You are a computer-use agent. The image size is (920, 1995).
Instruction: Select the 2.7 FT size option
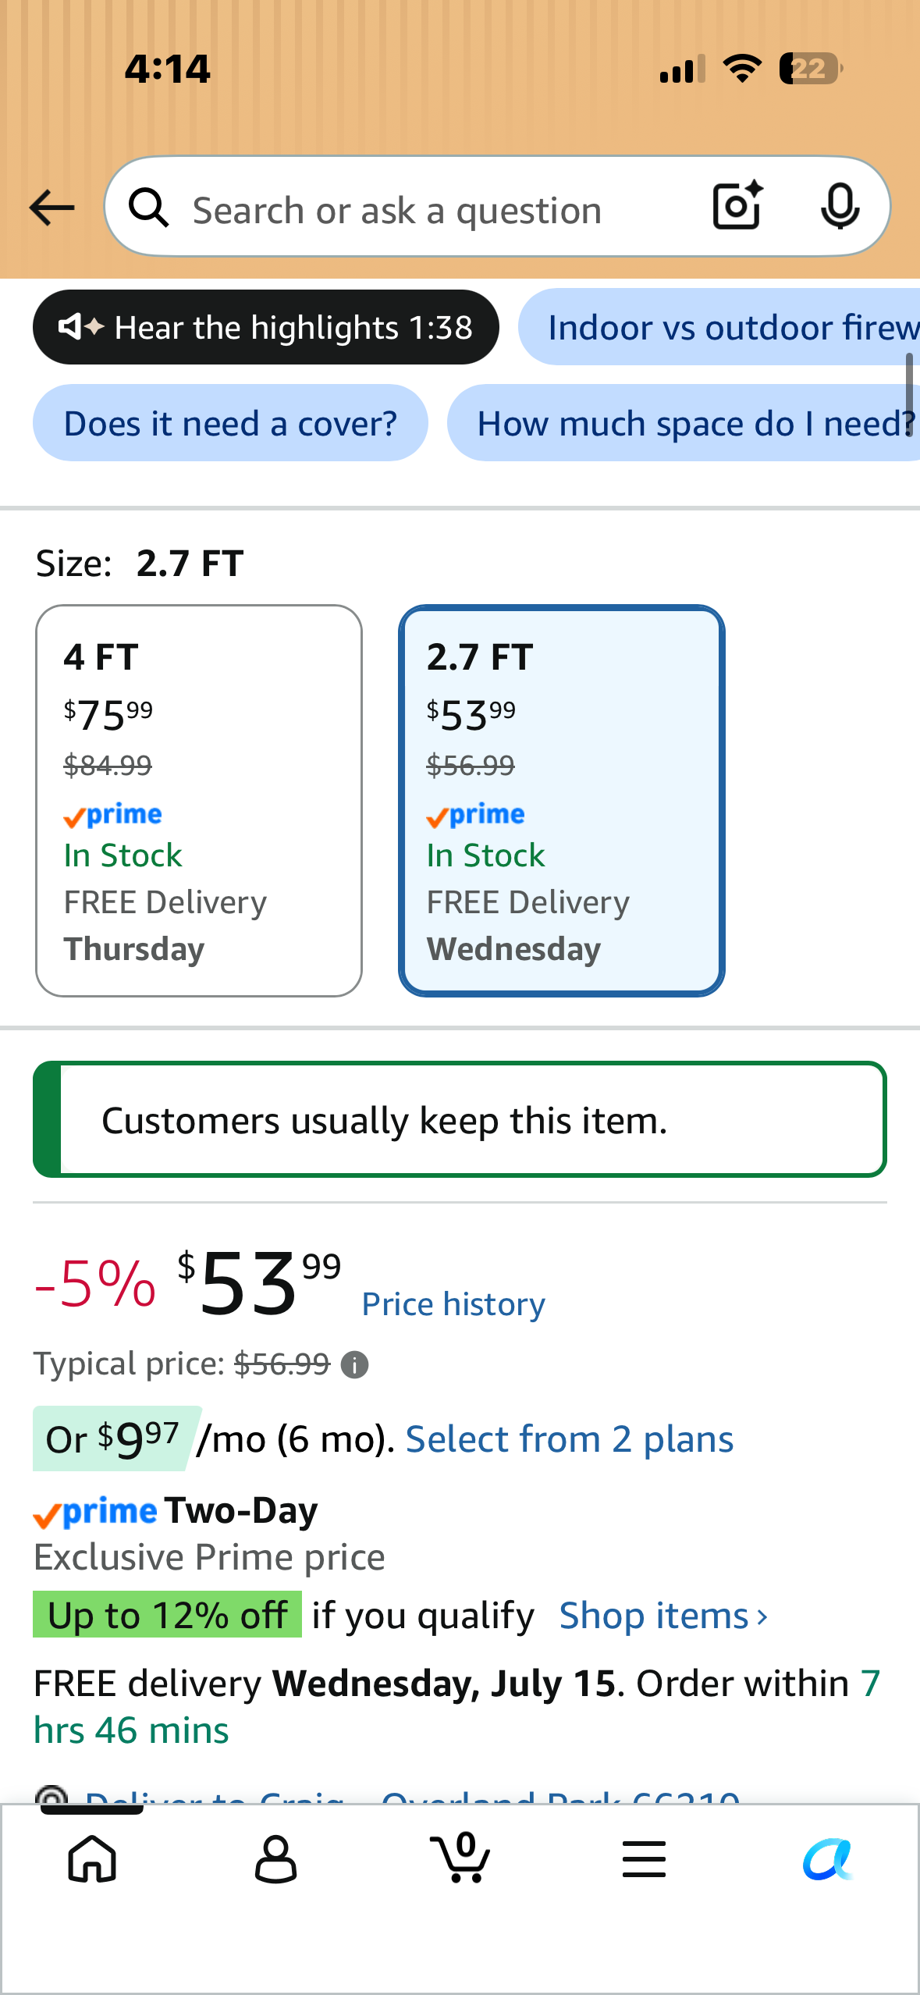[562, 801]
